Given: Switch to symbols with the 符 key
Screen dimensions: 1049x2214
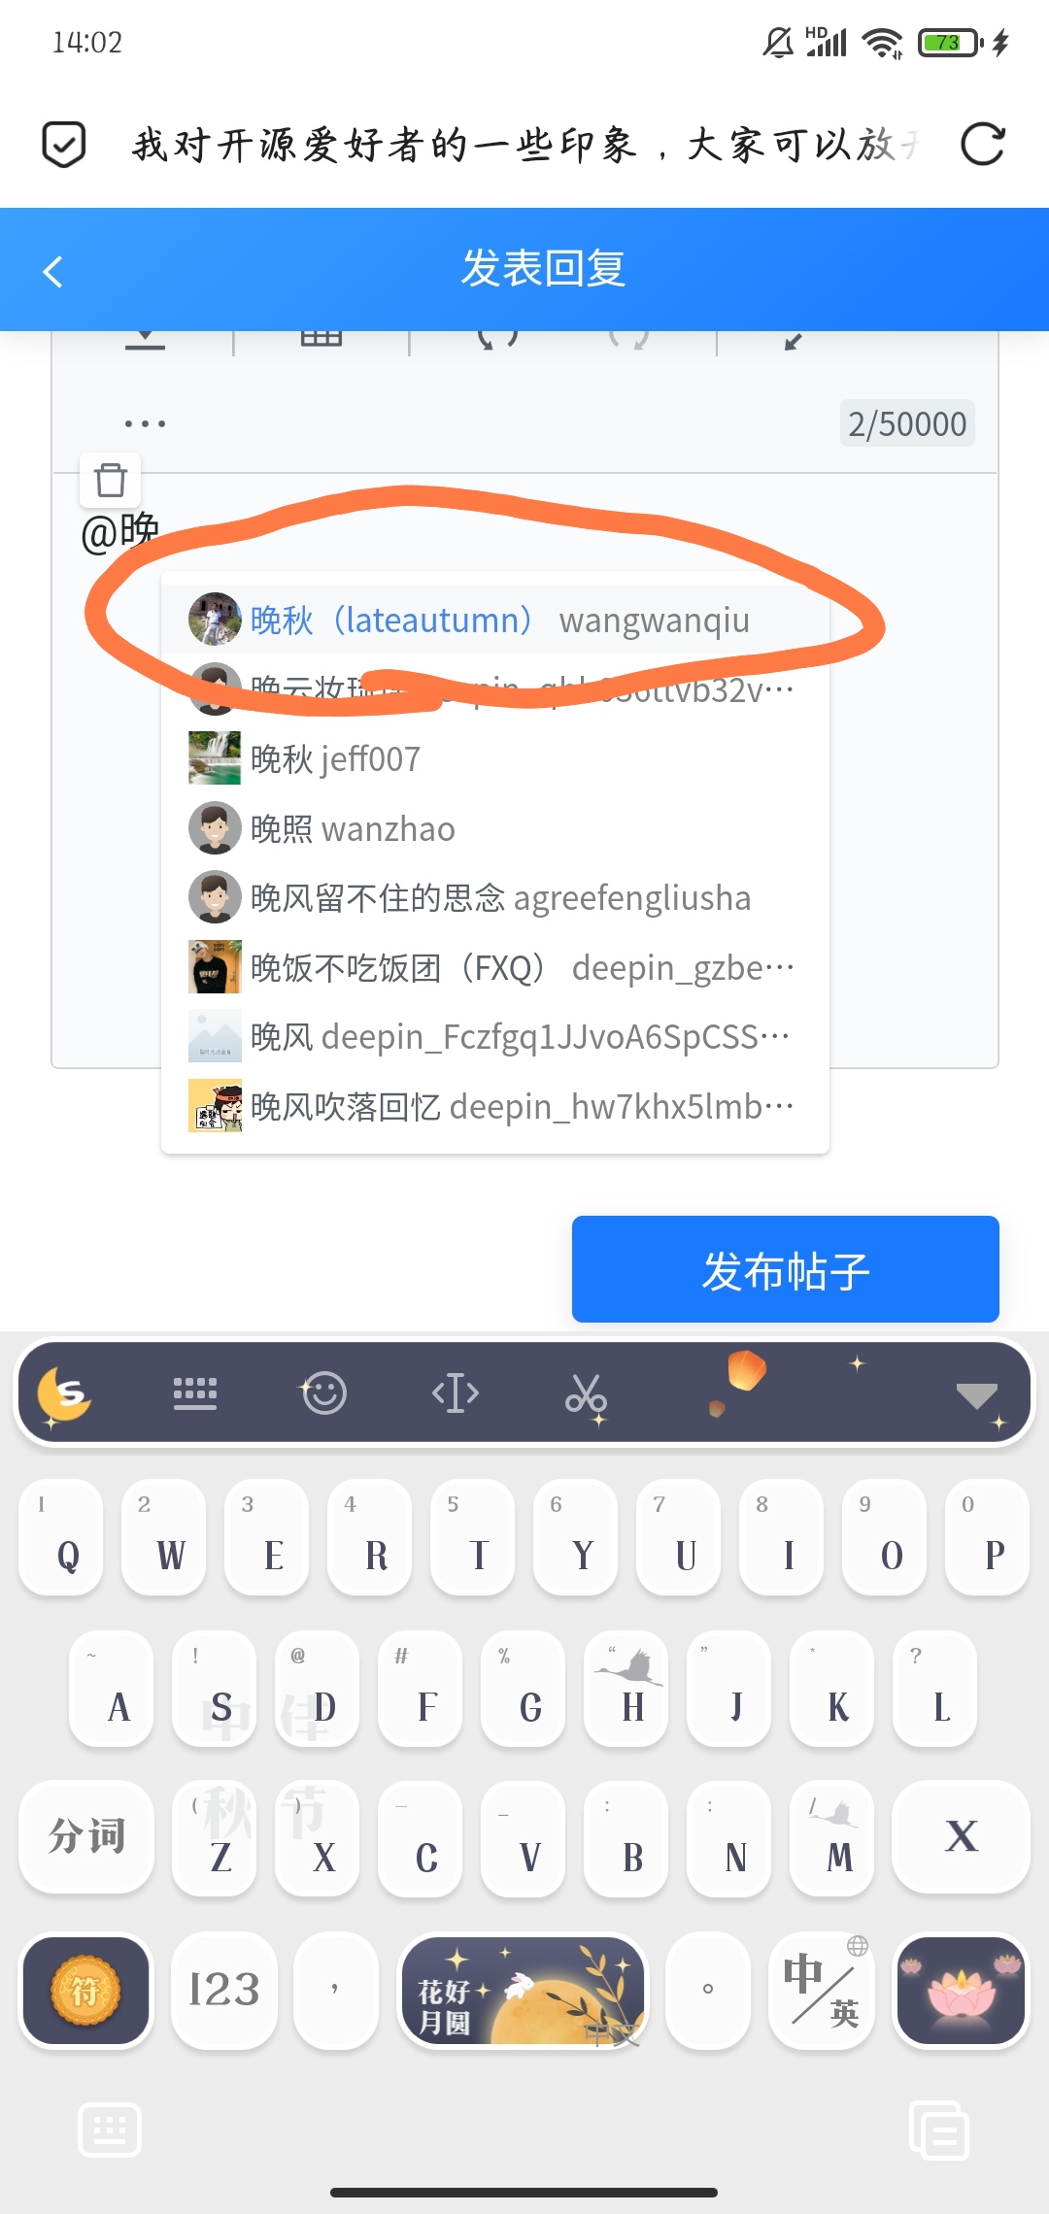Looking at the screenshot, I should (x=85, y=1992).
